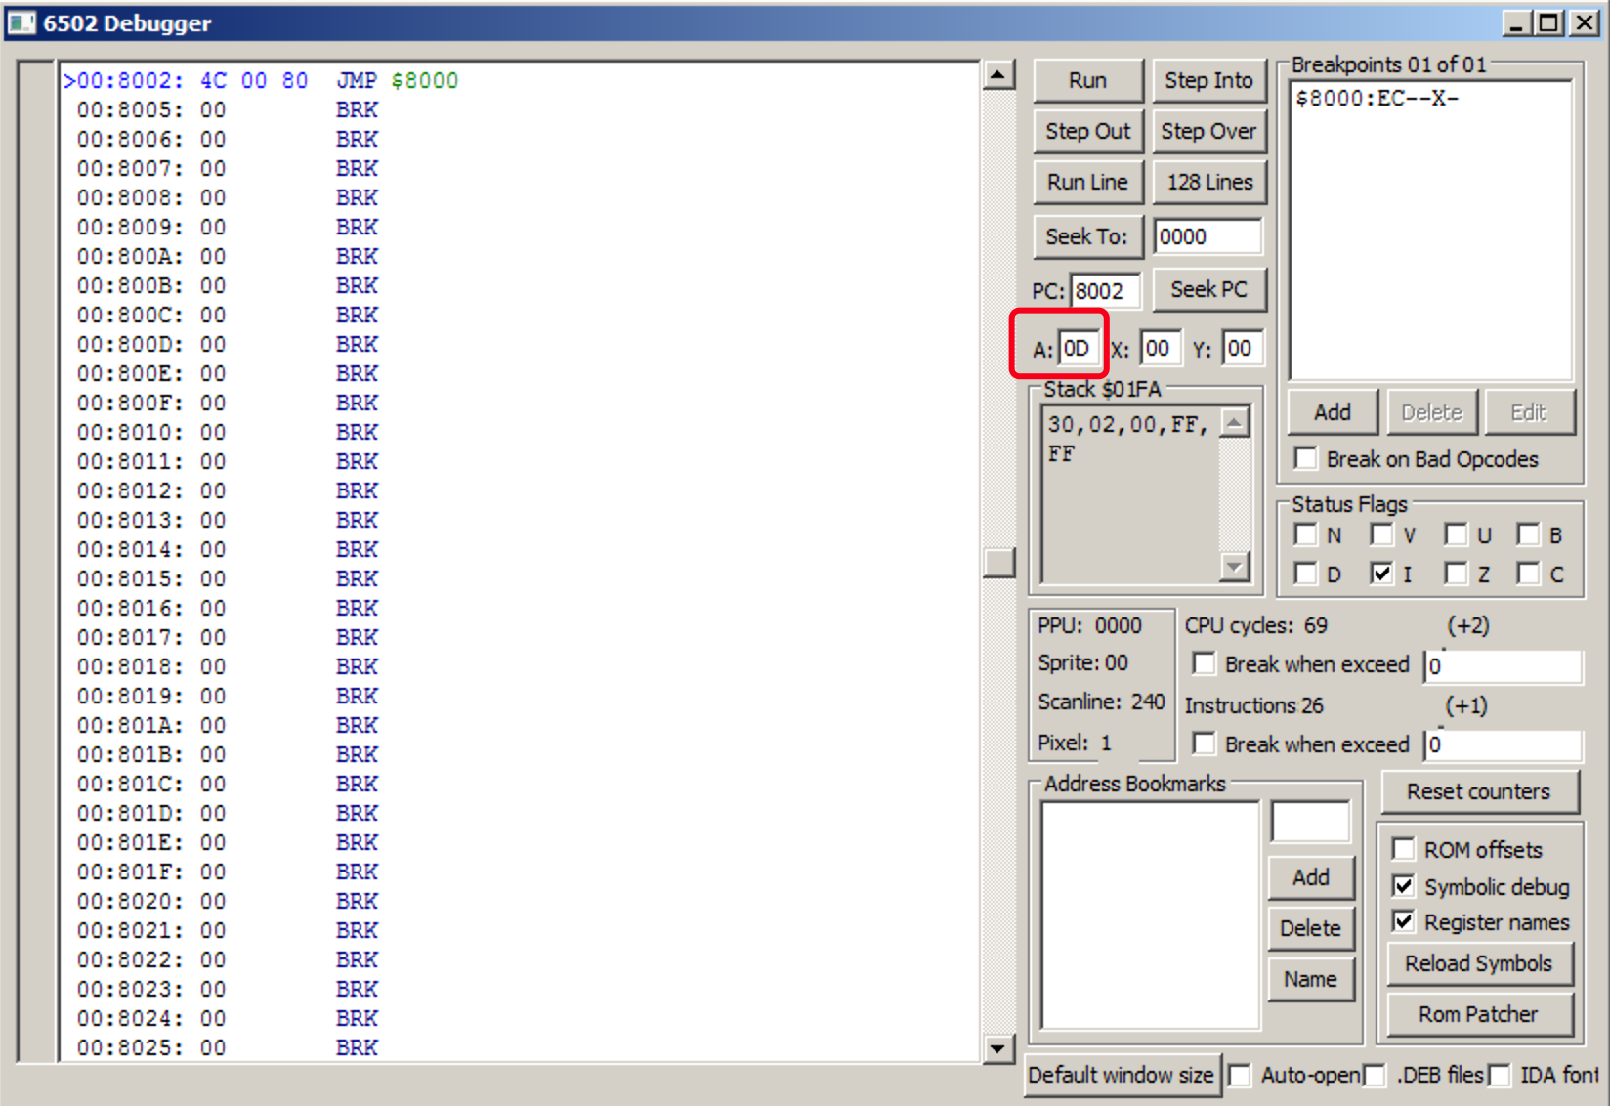Select JMP $8000 disassembly line
1610x1106 pixels.
(x=262, y=80)
